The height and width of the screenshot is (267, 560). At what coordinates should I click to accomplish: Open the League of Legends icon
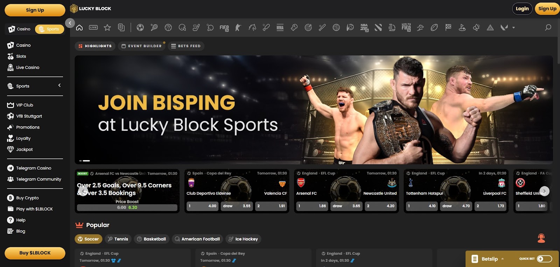[392, 27]
